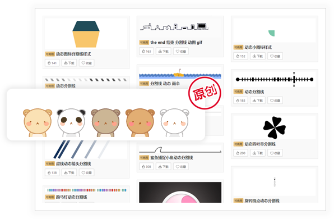Favorite the 鲨鱼捕捉小鱼动态分割线 template
This screenshot has width=334, height=219.
(x=181, y=166)
